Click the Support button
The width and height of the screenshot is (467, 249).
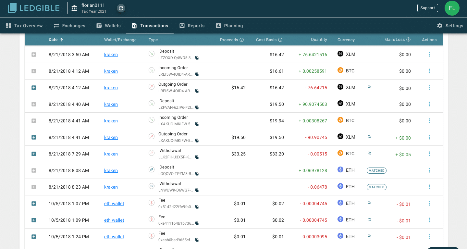tap(427, 8)
